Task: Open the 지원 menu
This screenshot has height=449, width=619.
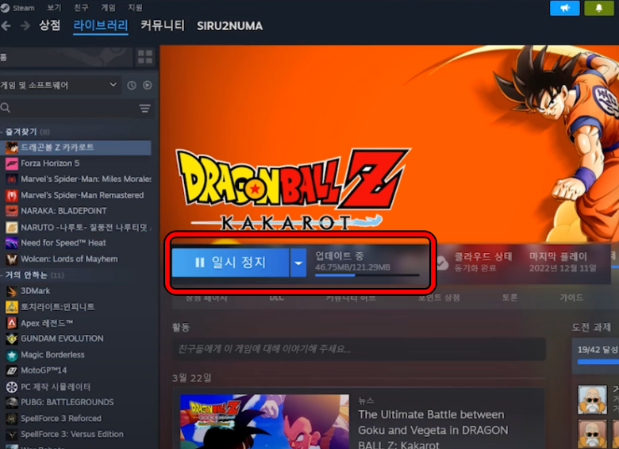Action: click(135, 7)
